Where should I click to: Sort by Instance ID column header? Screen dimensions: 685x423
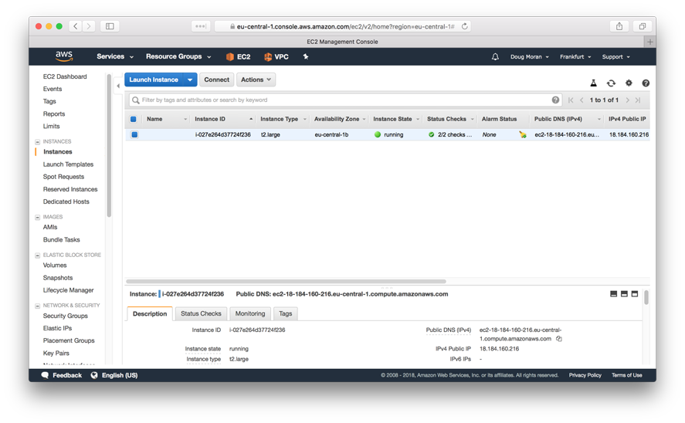coord(223,119)
